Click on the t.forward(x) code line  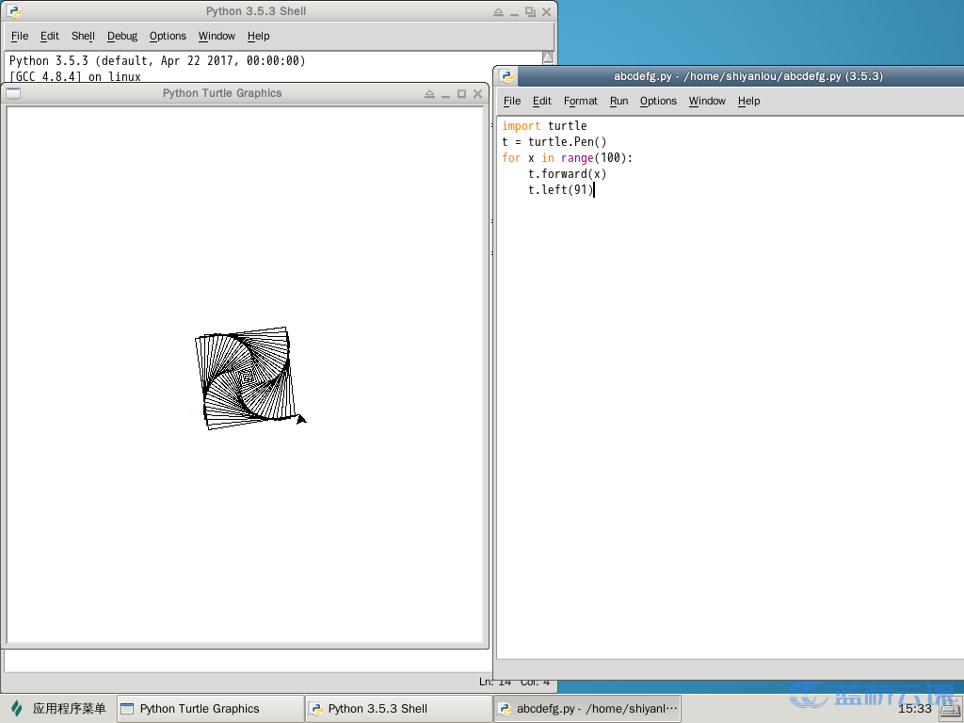pyautogui.click(x=567, y=174)
